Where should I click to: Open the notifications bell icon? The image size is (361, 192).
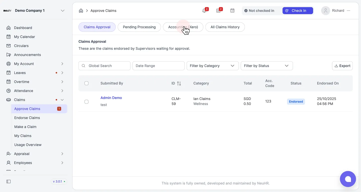(x=204, y=10)
